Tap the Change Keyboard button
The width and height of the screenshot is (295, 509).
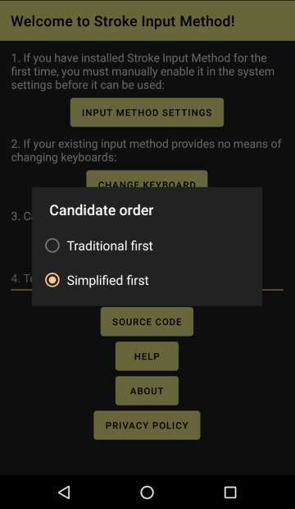click(x=147, y=179)
